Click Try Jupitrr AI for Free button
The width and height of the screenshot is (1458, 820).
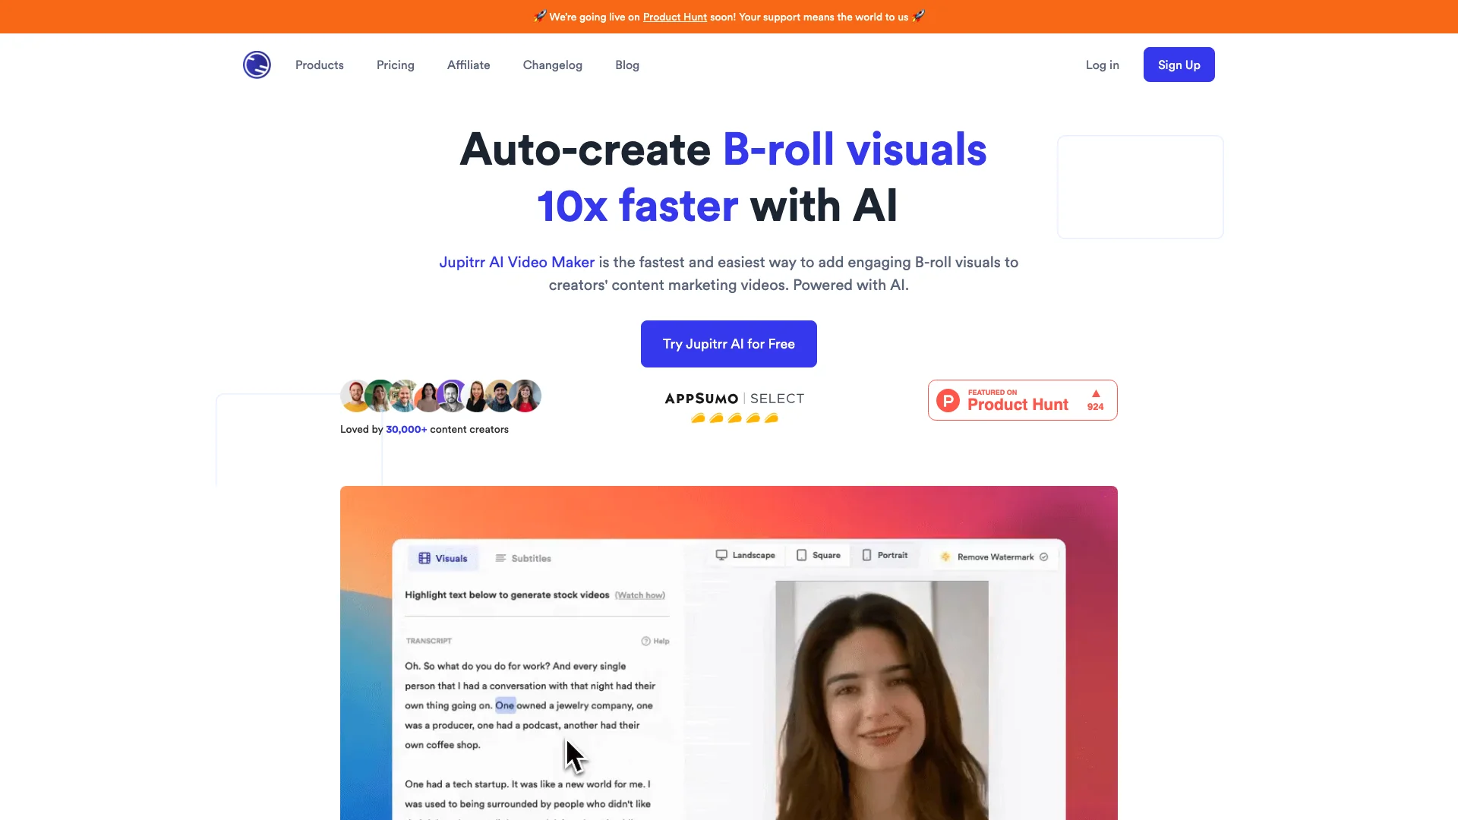[x=729, y=343]
